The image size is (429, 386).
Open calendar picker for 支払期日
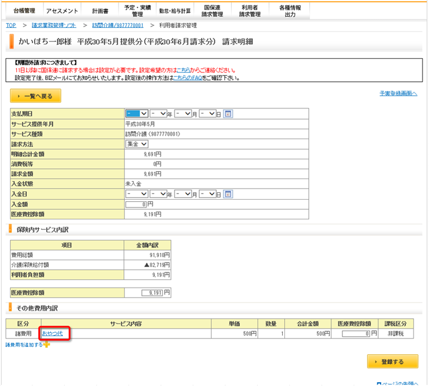228,114
